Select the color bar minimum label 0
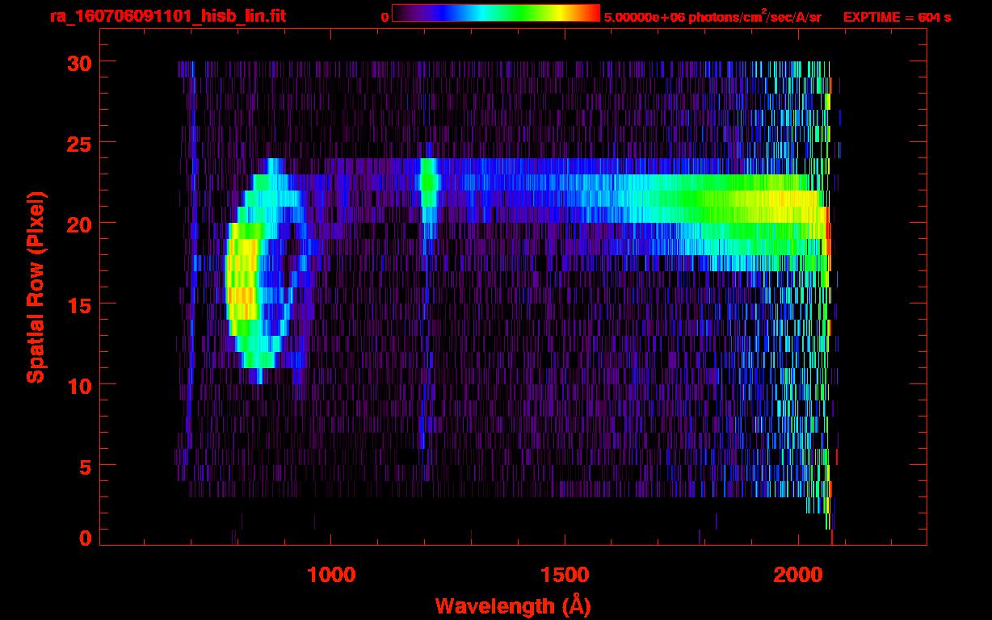This screenshot has height=620, width=992. coord(385,17)
